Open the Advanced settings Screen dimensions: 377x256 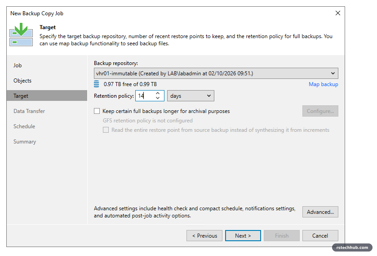(320, 212)
